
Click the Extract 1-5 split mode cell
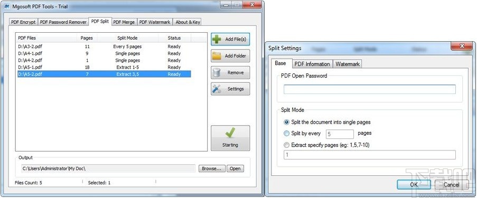(x=127, y=67)
